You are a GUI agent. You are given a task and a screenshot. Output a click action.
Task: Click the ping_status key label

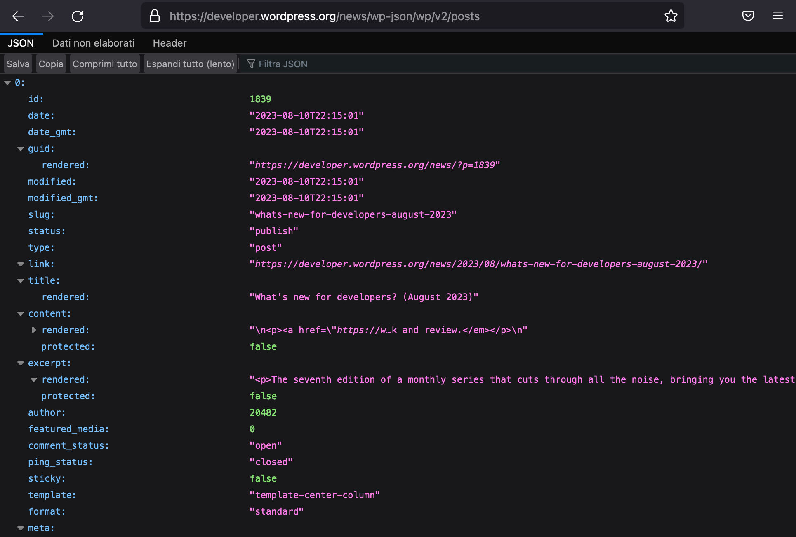pyautogui.click(x=60, y=462)
